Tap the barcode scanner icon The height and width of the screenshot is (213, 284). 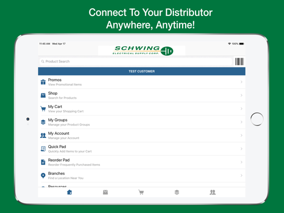click(239, 62)
